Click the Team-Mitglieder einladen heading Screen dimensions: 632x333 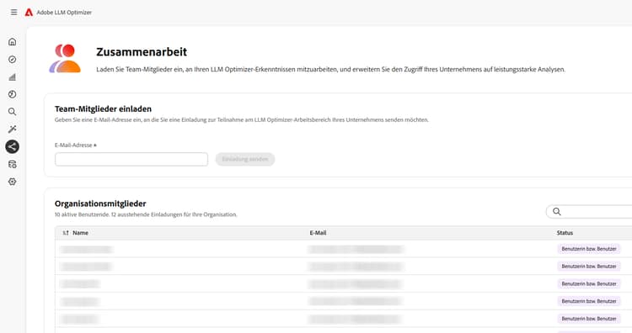click(x=103, y=109)
